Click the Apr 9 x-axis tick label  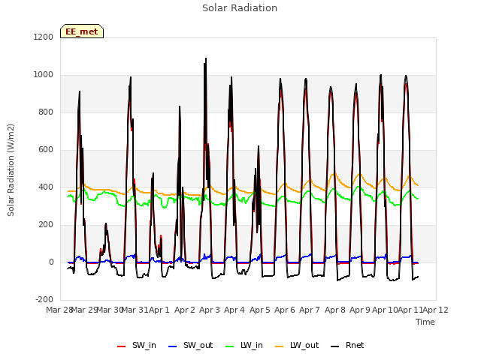[360, 310]
